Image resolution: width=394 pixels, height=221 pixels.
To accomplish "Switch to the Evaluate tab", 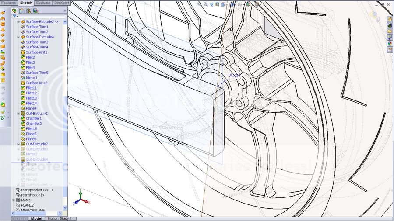I will [x=43, y=3].
